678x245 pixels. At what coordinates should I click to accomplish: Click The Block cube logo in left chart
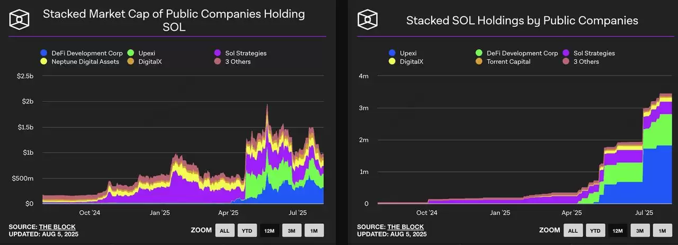pos(20,20)
